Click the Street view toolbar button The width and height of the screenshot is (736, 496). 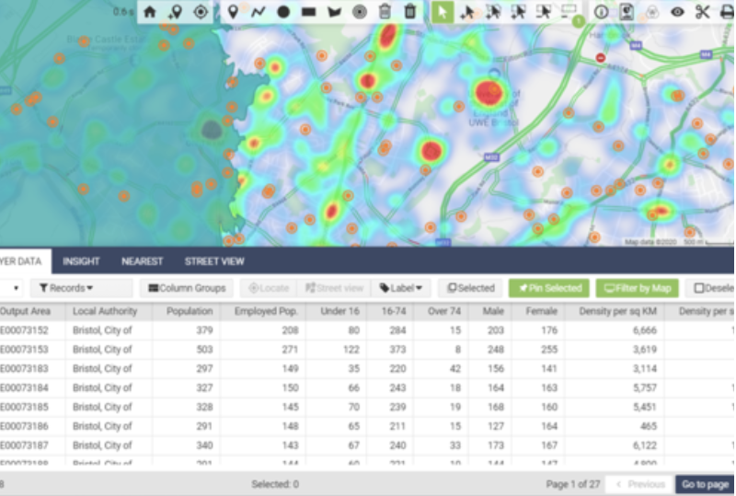point(334,288)
